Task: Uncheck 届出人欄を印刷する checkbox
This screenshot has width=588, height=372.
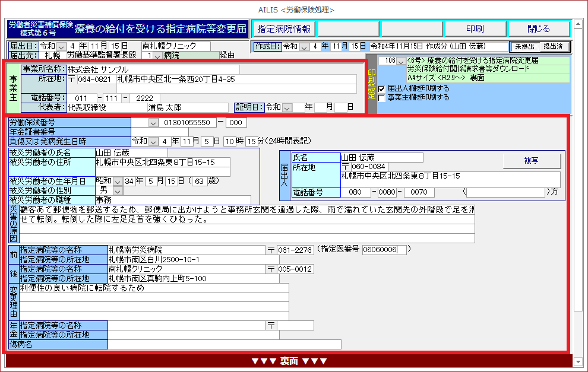Action: pyautogui.click(x=382, y=88)
